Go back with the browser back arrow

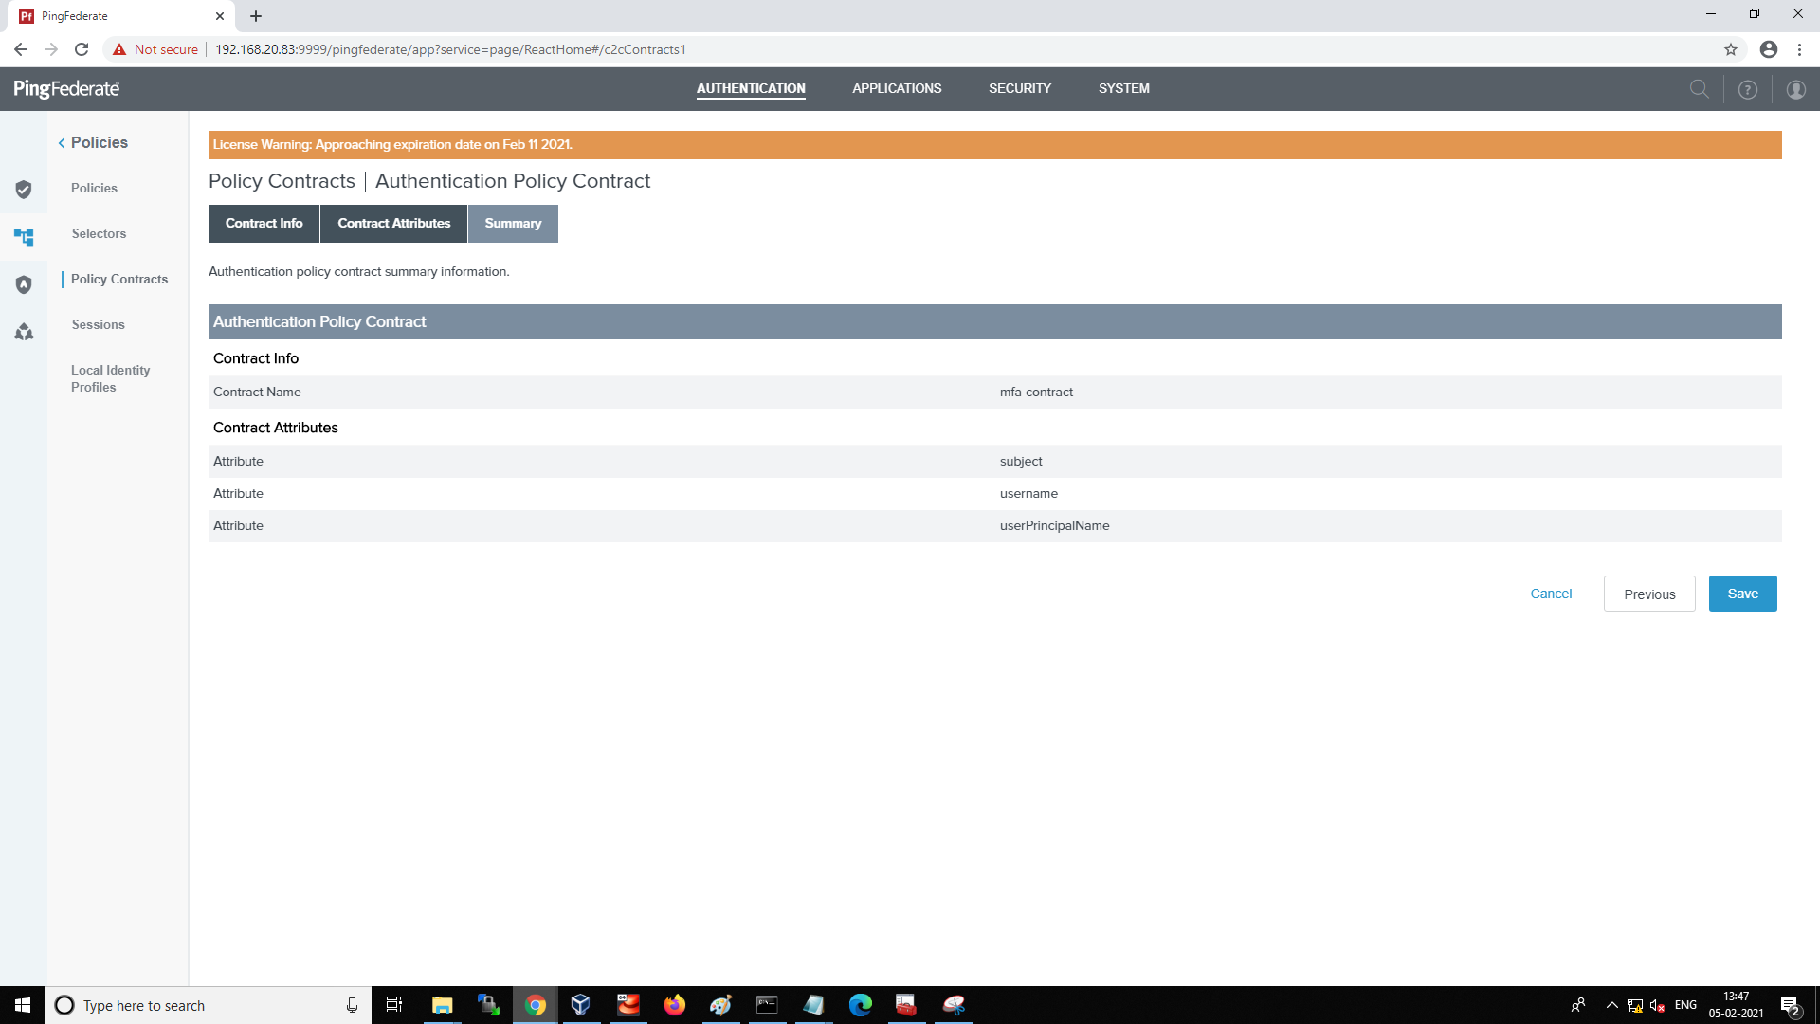[21, 49]
